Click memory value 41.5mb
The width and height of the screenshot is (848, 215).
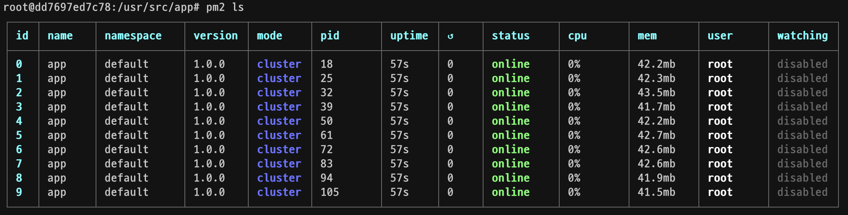657,192
